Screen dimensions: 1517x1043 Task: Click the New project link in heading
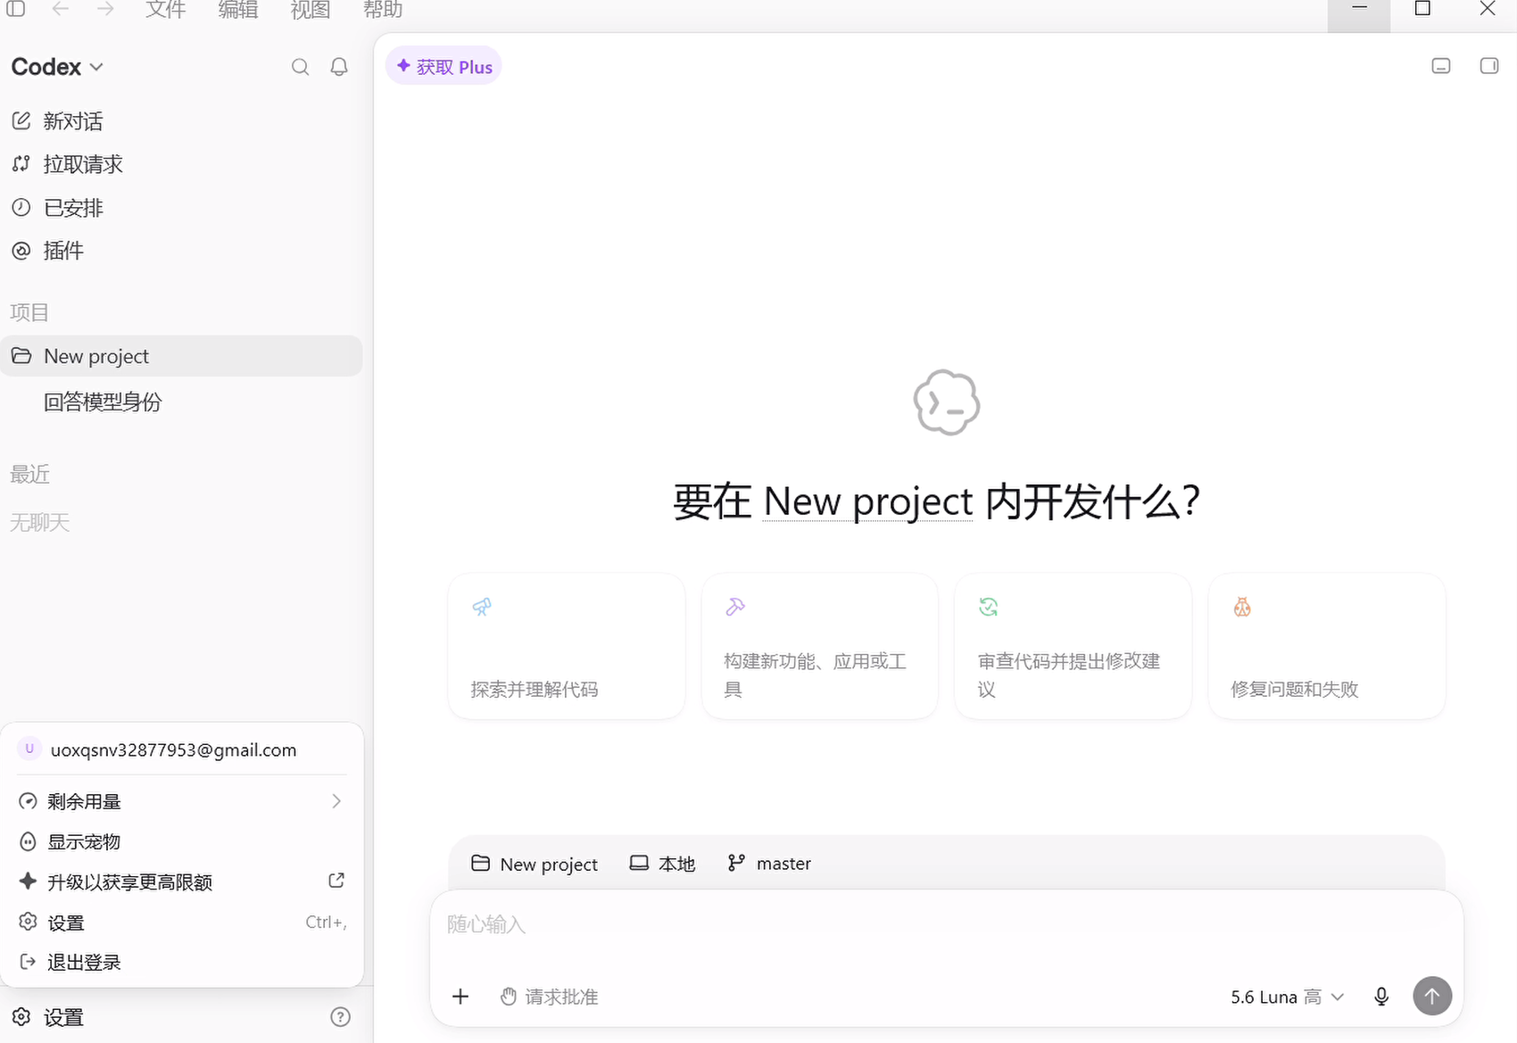click(x=868, y=502)
